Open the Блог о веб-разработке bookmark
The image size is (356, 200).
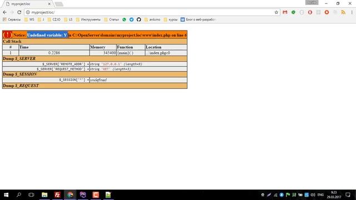pos(198,19)
